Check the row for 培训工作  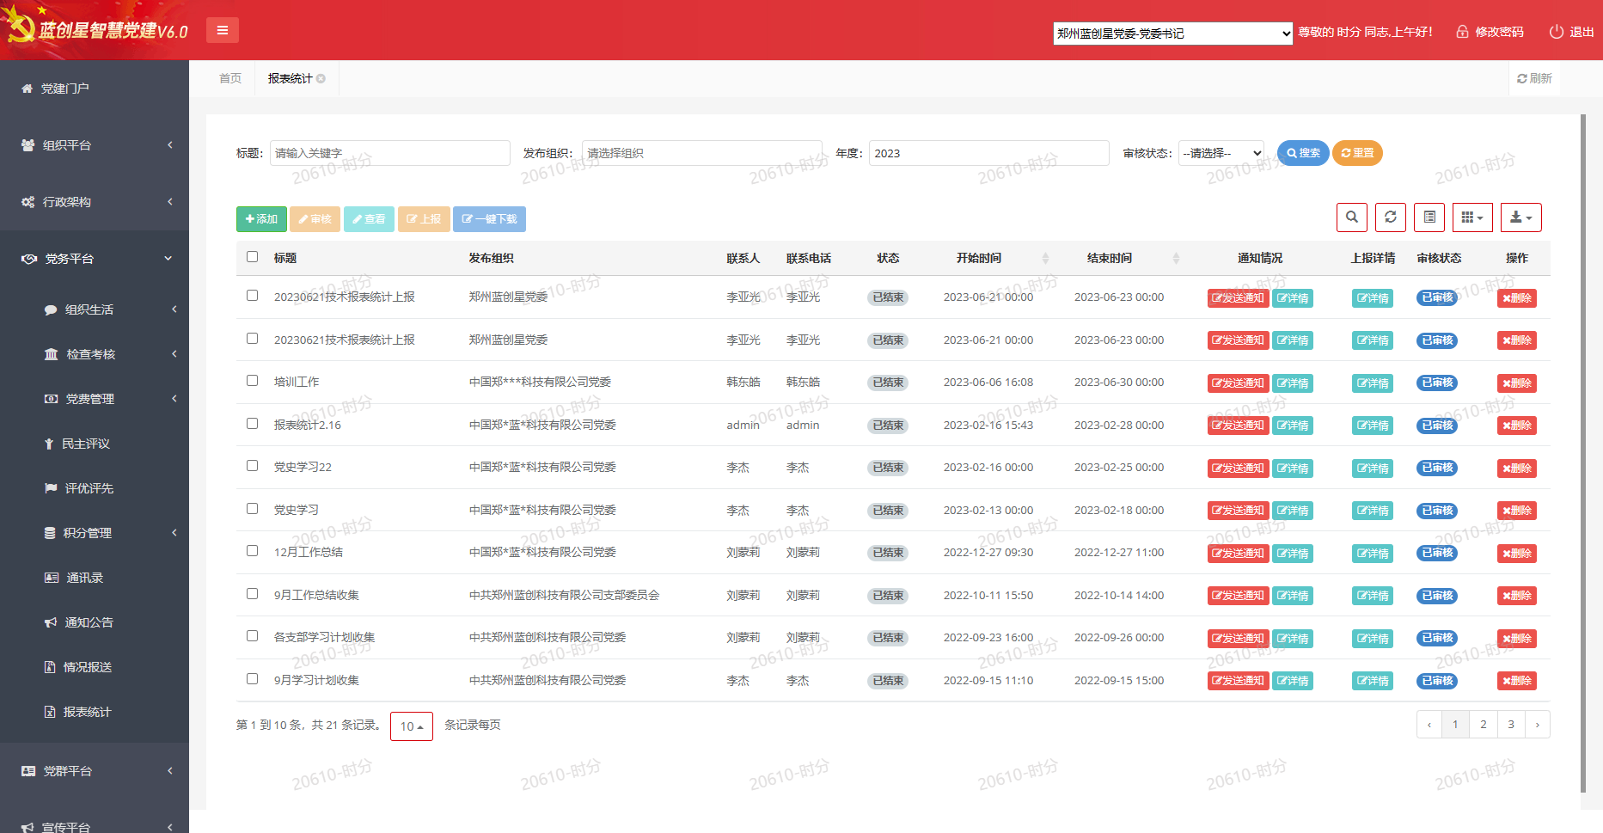coord(252,380)
